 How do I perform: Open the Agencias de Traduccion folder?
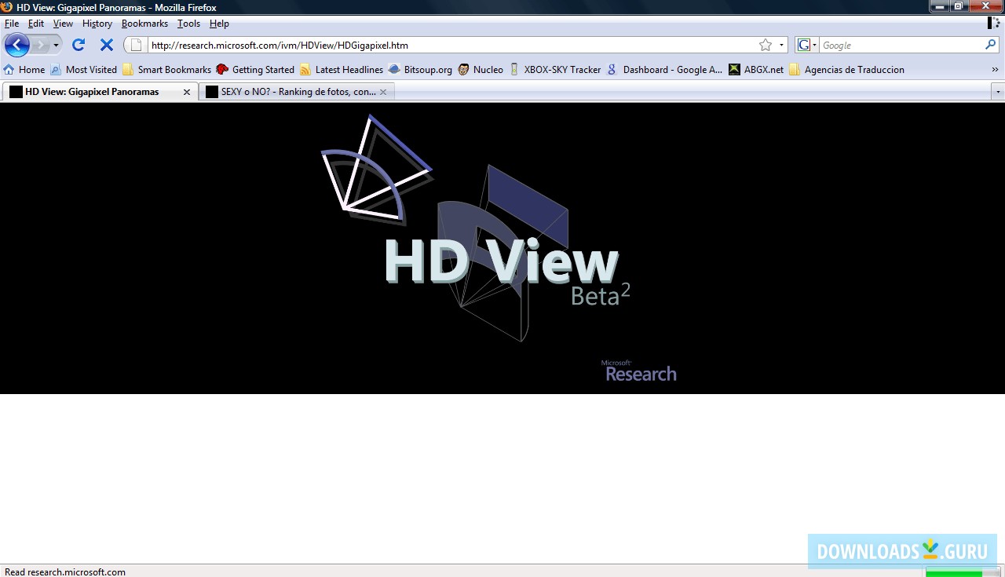coord(846,69)
